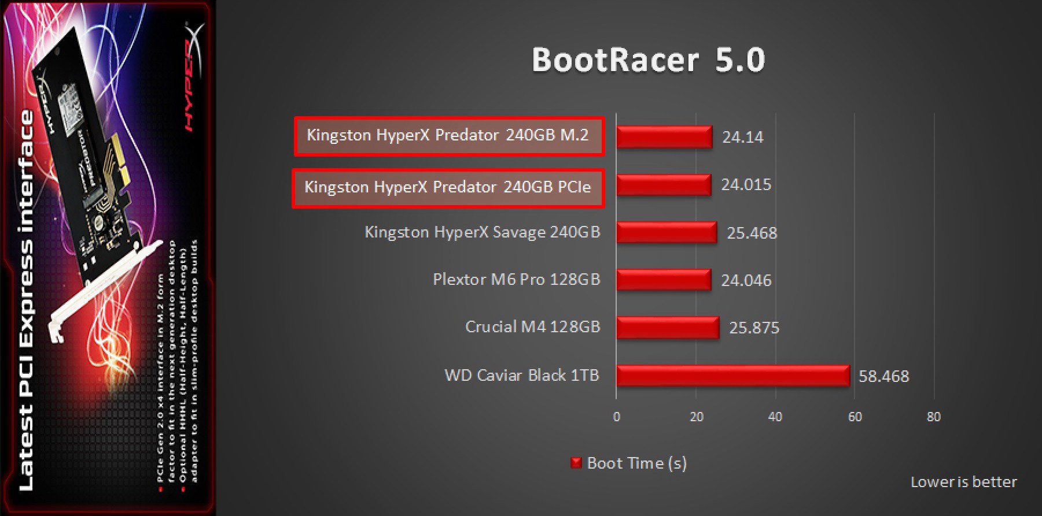Click the red bar for Crucial M4
Screen dimensions: 1042x516
(x=668, y=328)
